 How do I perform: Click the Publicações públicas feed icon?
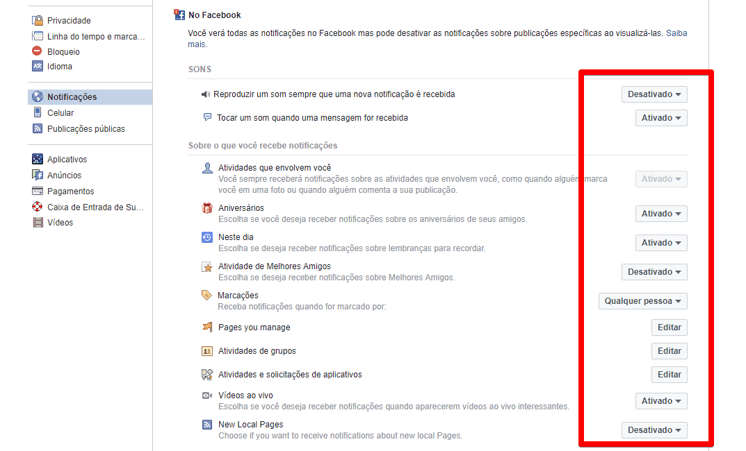[x=37, y=128]
